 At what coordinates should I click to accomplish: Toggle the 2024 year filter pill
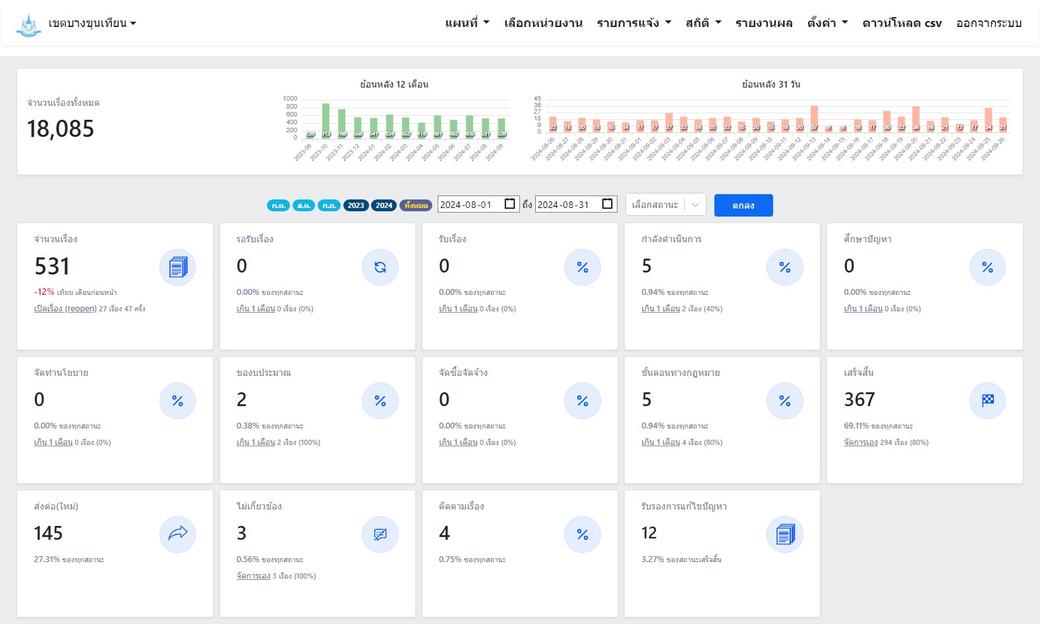pyautogui.click(x=384, y=205)
